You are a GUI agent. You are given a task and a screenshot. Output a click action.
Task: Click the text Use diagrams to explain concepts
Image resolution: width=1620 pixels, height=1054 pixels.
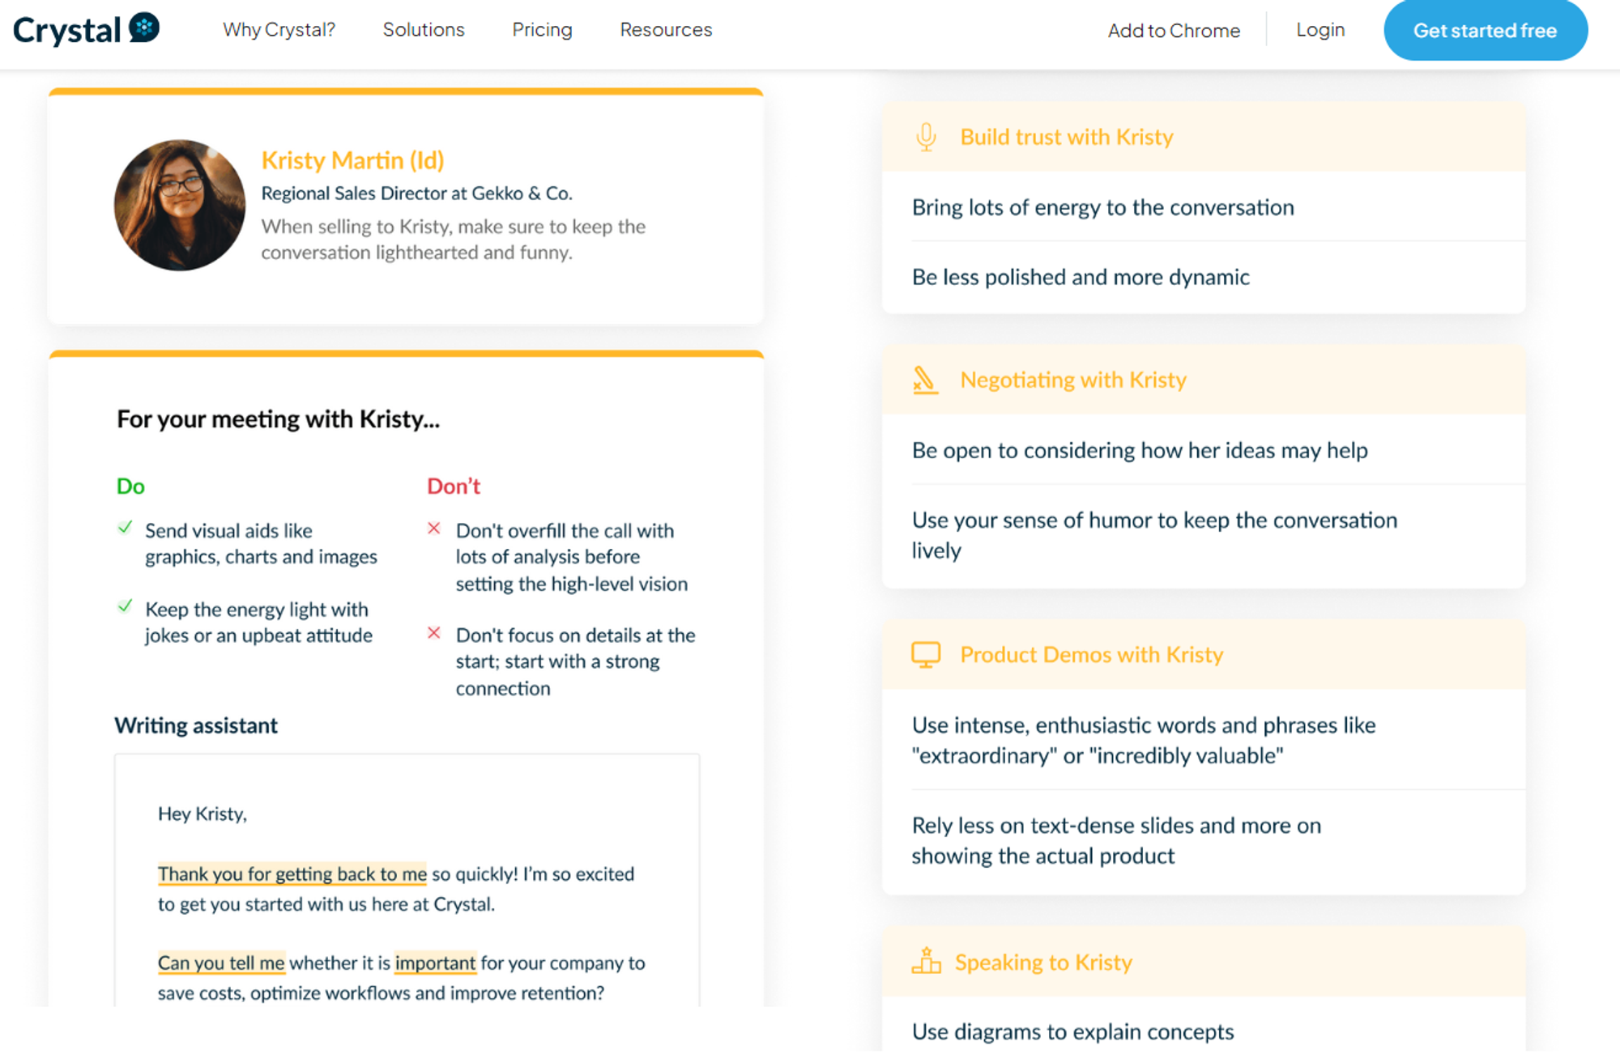point(1073,1032)
